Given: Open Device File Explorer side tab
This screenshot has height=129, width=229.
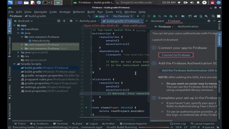Looking at the screenshot, I should pos(219,108).
